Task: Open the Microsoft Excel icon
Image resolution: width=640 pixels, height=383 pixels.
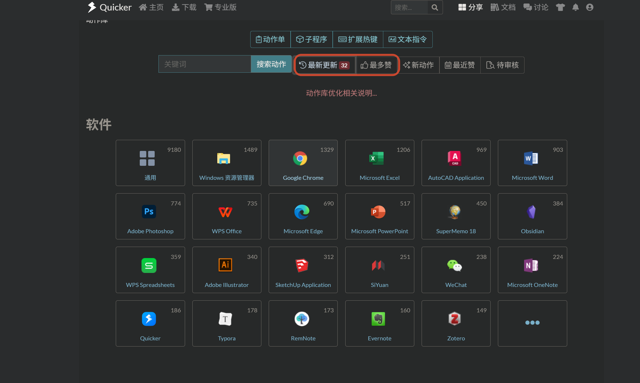Action: coord(377,159)
